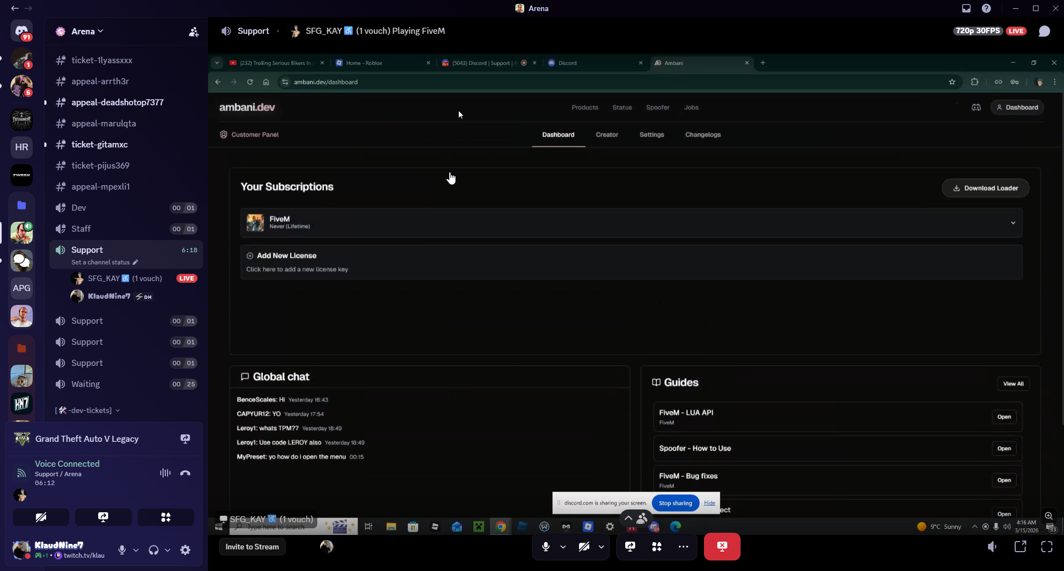Open the Discord help icon
Screen dimensions: 1064x571
(986, 8)
